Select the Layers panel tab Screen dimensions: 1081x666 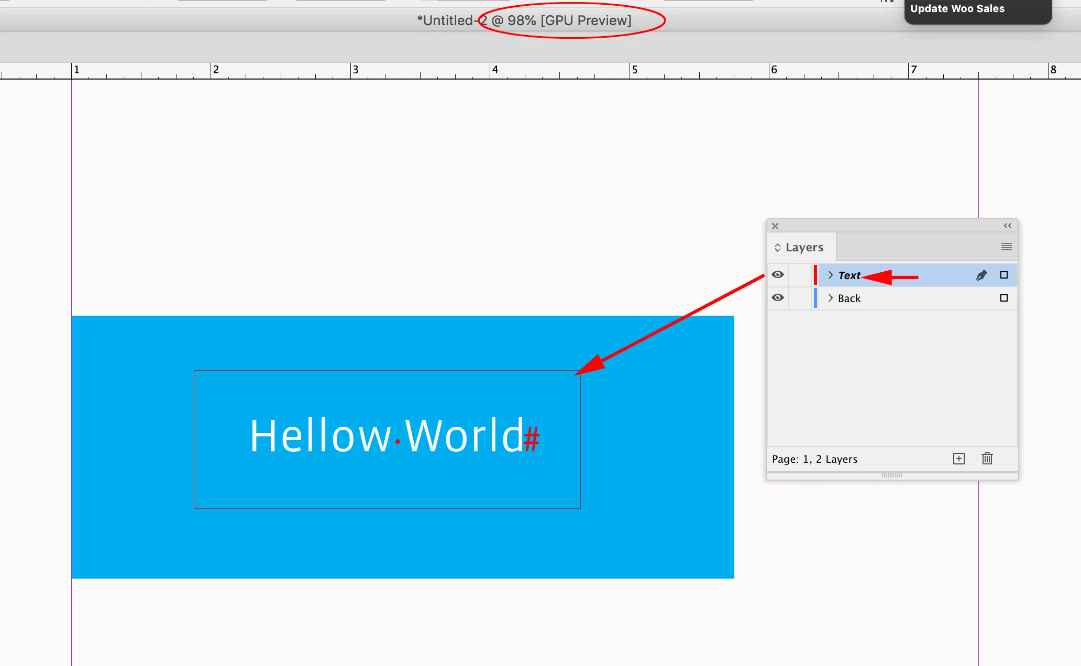(804, 247)
